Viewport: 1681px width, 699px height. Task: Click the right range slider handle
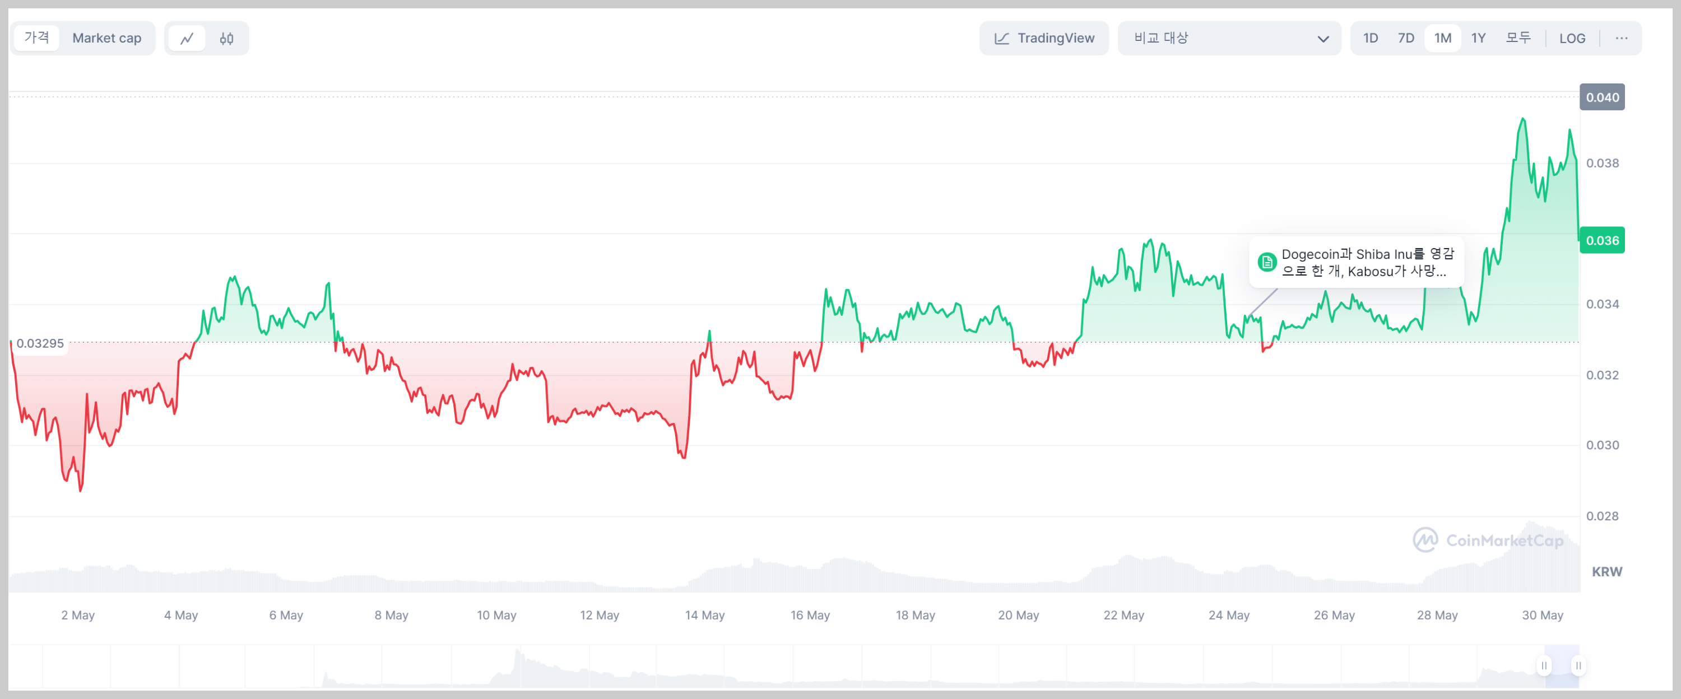pyautogui.click(x=1578, y=665)
